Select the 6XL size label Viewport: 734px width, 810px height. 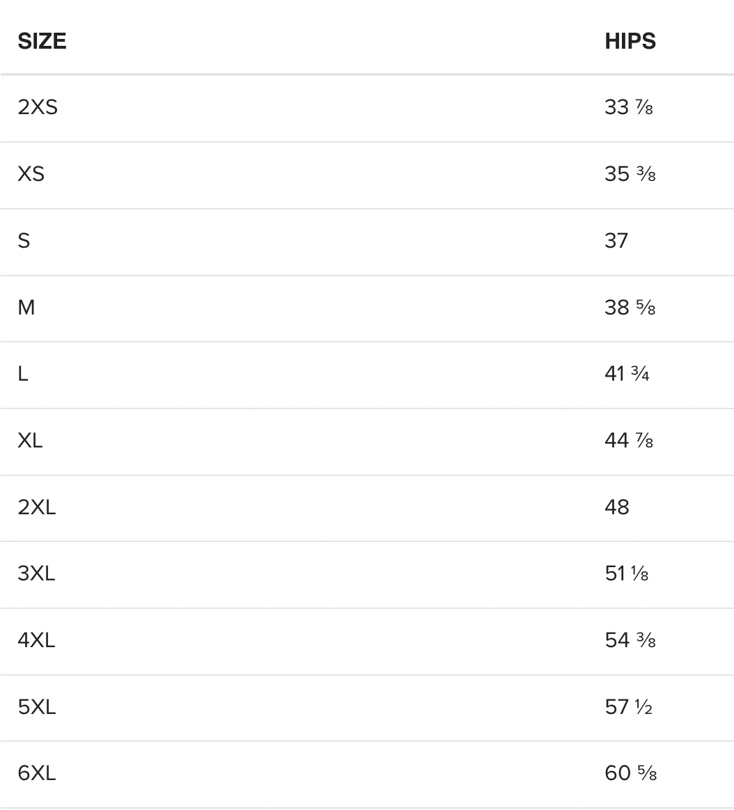pyautogui.click(x=37, y=774)
